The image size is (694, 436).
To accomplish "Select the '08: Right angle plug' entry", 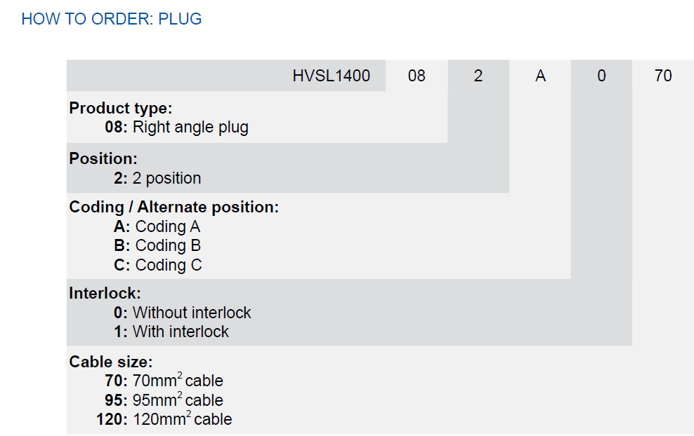I will tap(176, 127).
